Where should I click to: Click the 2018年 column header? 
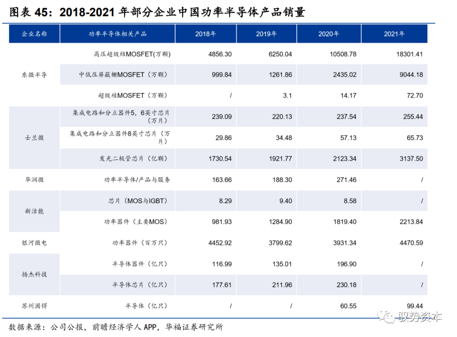click(206, 34)
